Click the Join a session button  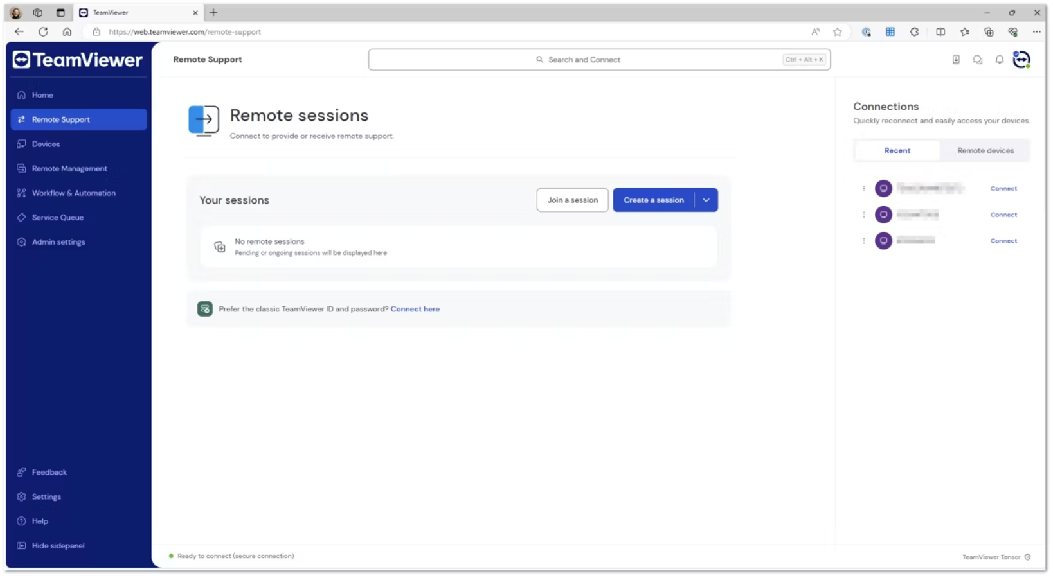[x=572, y=200]
